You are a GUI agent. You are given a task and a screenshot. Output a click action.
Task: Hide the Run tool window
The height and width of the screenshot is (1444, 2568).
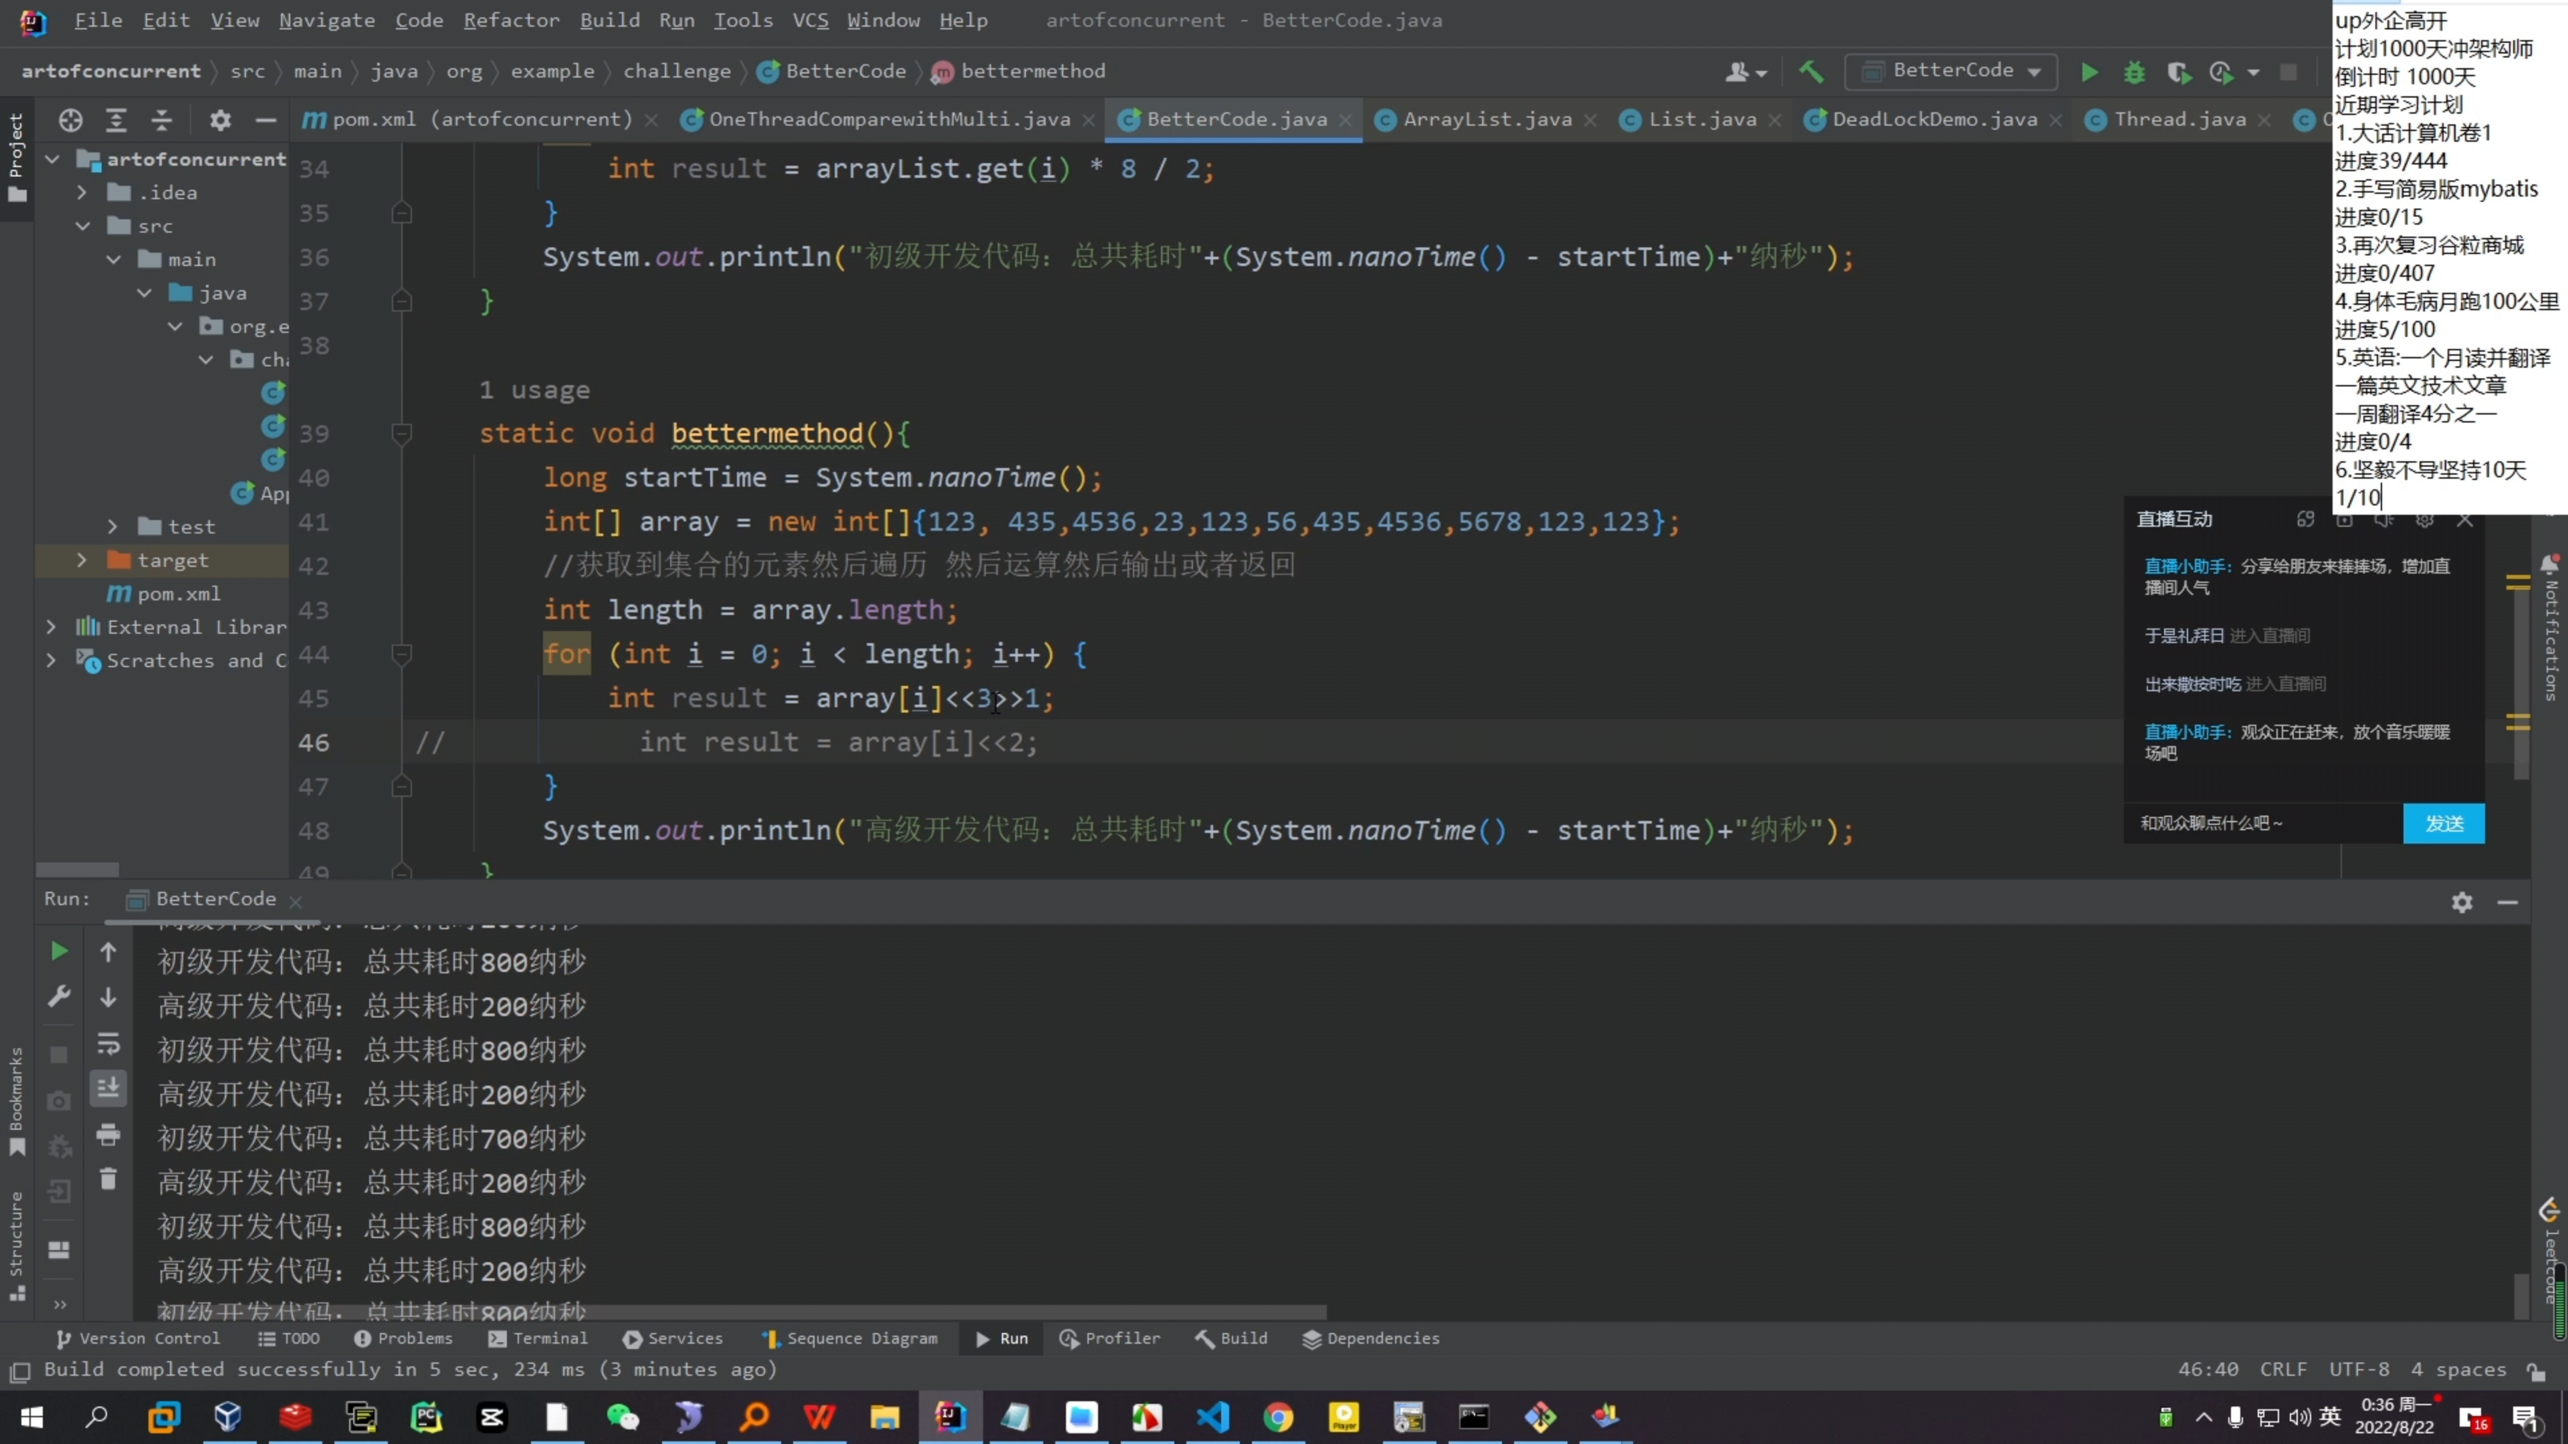(x=2508, y=902)
